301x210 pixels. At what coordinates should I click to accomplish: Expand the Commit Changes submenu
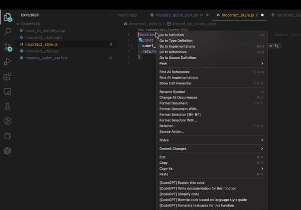pyautogui.click(x=211, y=149)
